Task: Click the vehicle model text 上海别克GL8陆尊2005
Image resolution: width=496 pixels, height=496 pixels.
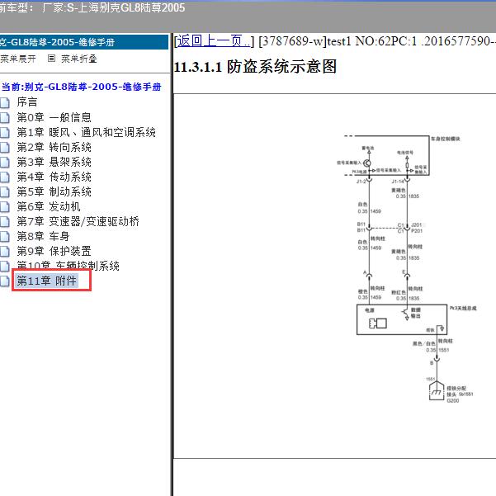Action: (131, 7)
